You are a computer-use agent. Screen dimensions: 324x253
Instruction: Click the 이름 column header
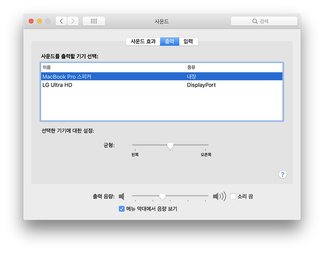[113, 67]
